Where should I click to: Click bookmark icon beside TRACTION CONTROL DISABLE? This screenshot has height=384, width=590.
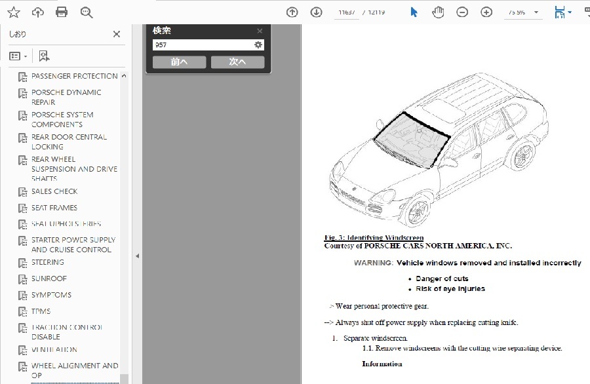click(22, 328)
